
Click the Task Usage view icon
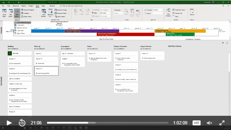click(11, 13)
